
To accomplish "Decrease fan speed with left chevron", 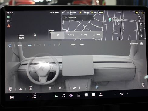I will [70, 88].
